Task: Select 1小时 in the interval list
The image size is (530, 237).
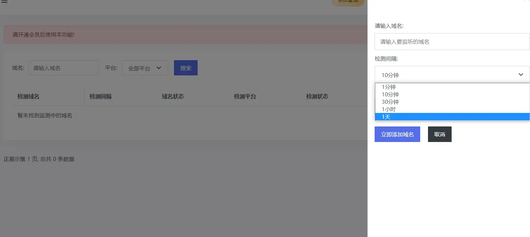Action: [452, 109]
